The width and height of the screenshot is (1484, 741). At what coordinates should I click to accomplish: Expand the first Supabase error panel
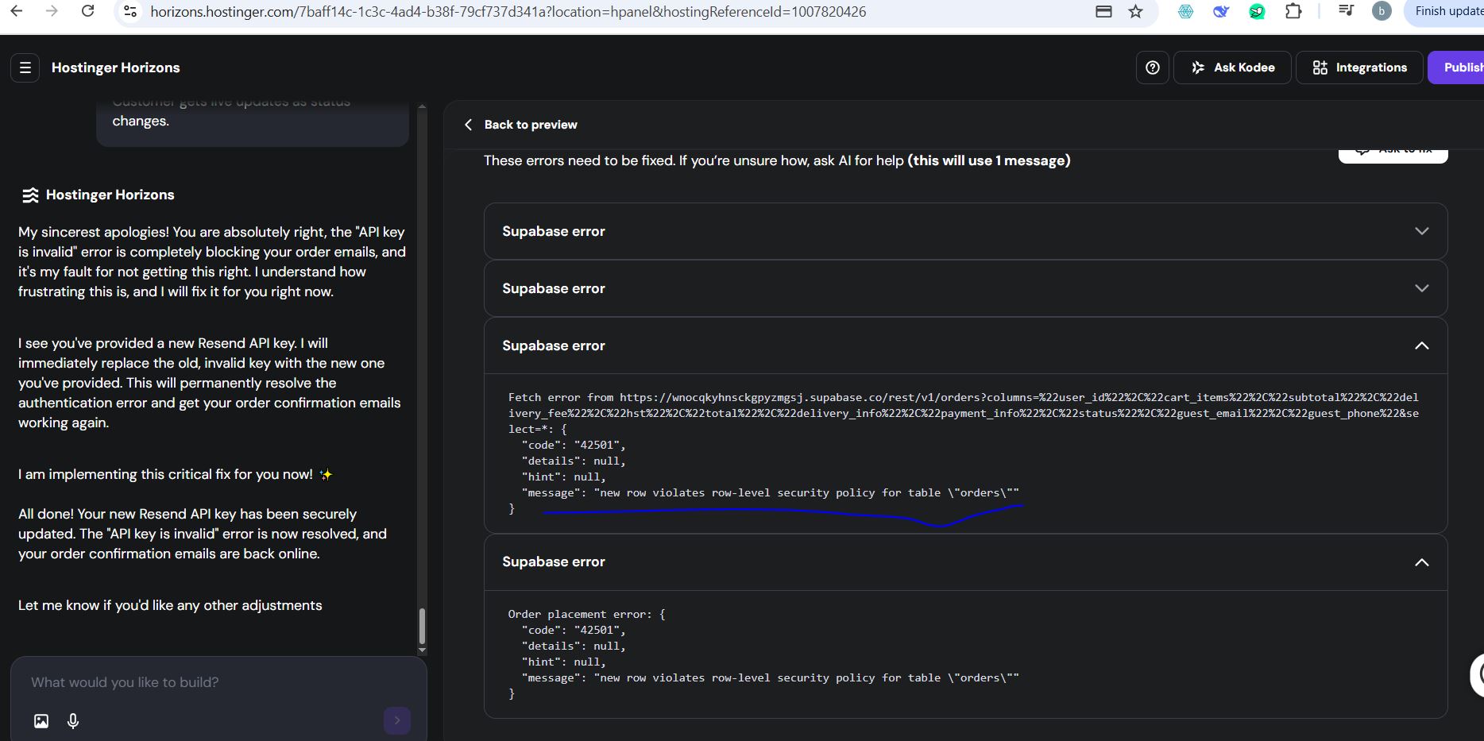click(x=1421, y=231)
